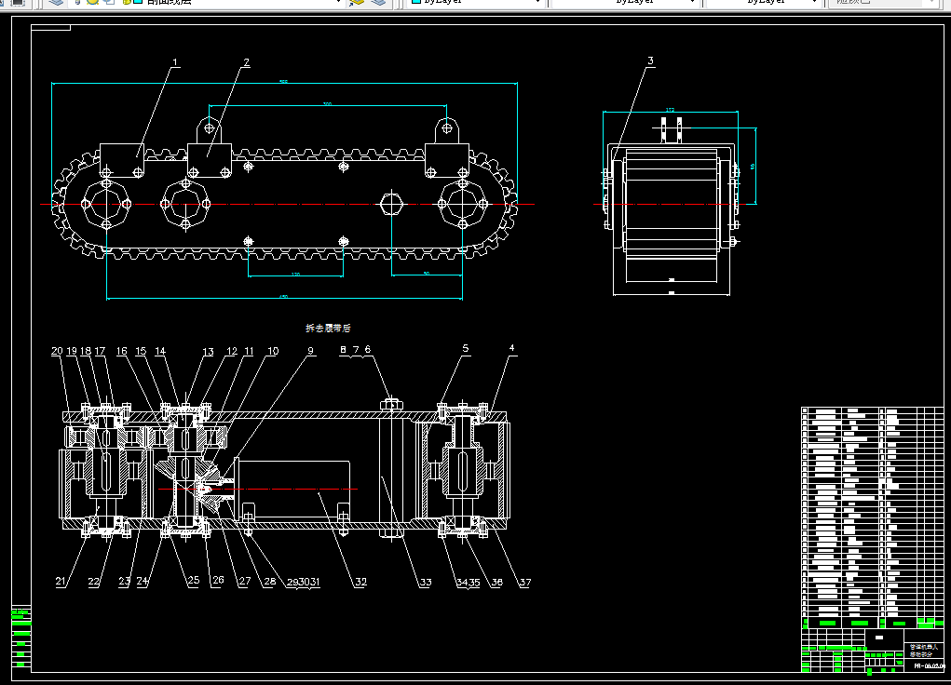Select part callout number 12

[232, 351]
